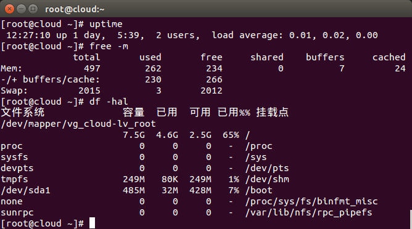Image resolution: width=412 pixels, height=229 pixels.
Task: Click the root@cloud:~ window title
Action: pyautogui.click(x=75, y=9)
